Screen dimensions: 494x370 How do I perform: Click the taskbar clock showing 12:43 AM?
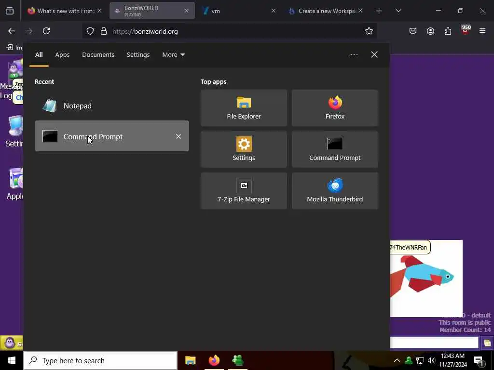pyautogui.click(x=453, y=360)
